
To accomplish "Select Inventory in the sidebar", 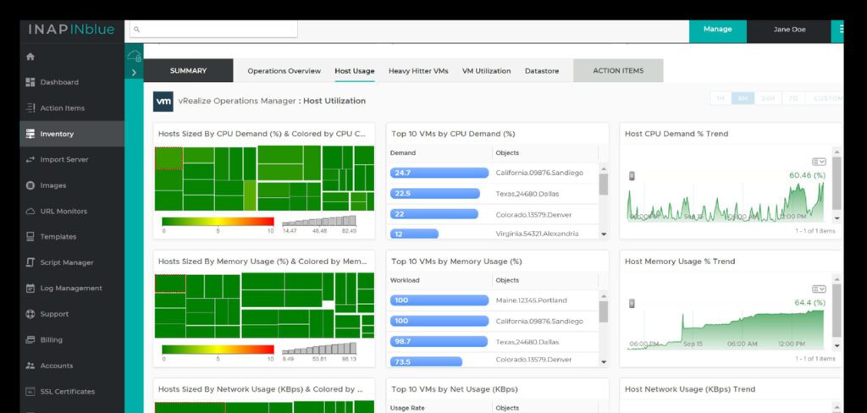I will pos(72,134).
